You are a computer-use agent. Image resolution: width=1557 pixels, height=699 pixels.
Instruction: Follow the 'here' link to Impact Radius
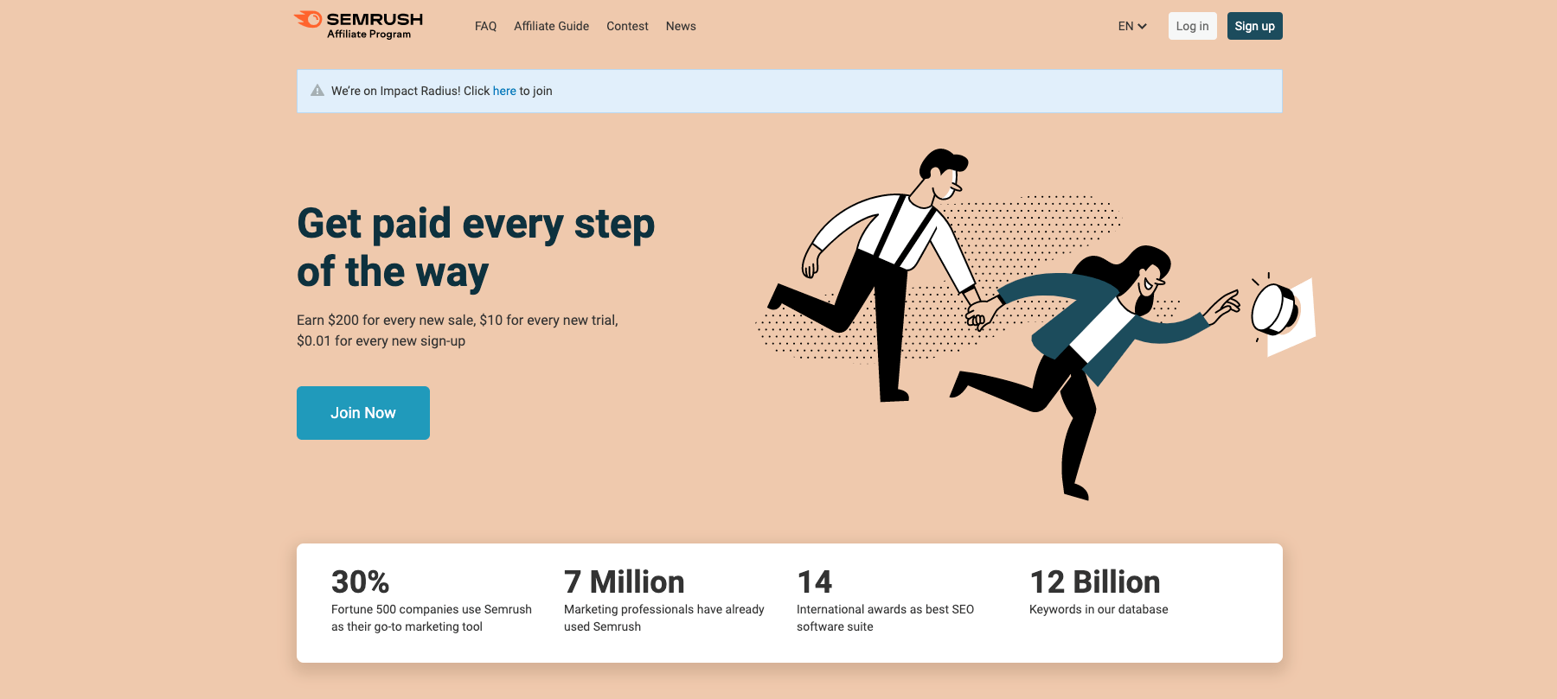click(504, 91)
